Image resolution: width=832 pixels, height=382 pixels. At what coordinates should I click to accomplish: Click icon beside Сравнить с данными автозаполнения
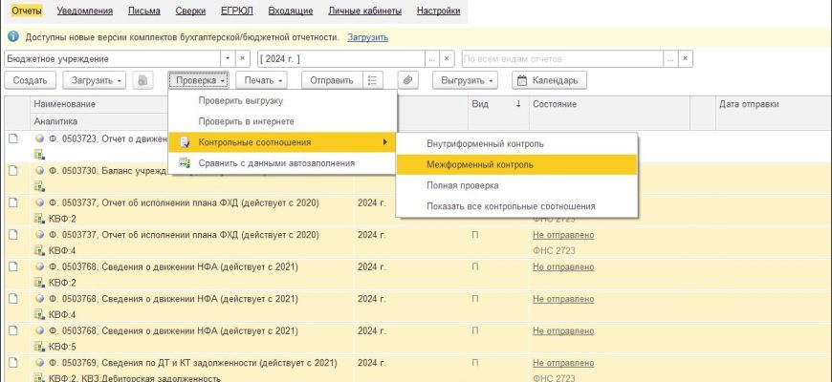point(185,163)
